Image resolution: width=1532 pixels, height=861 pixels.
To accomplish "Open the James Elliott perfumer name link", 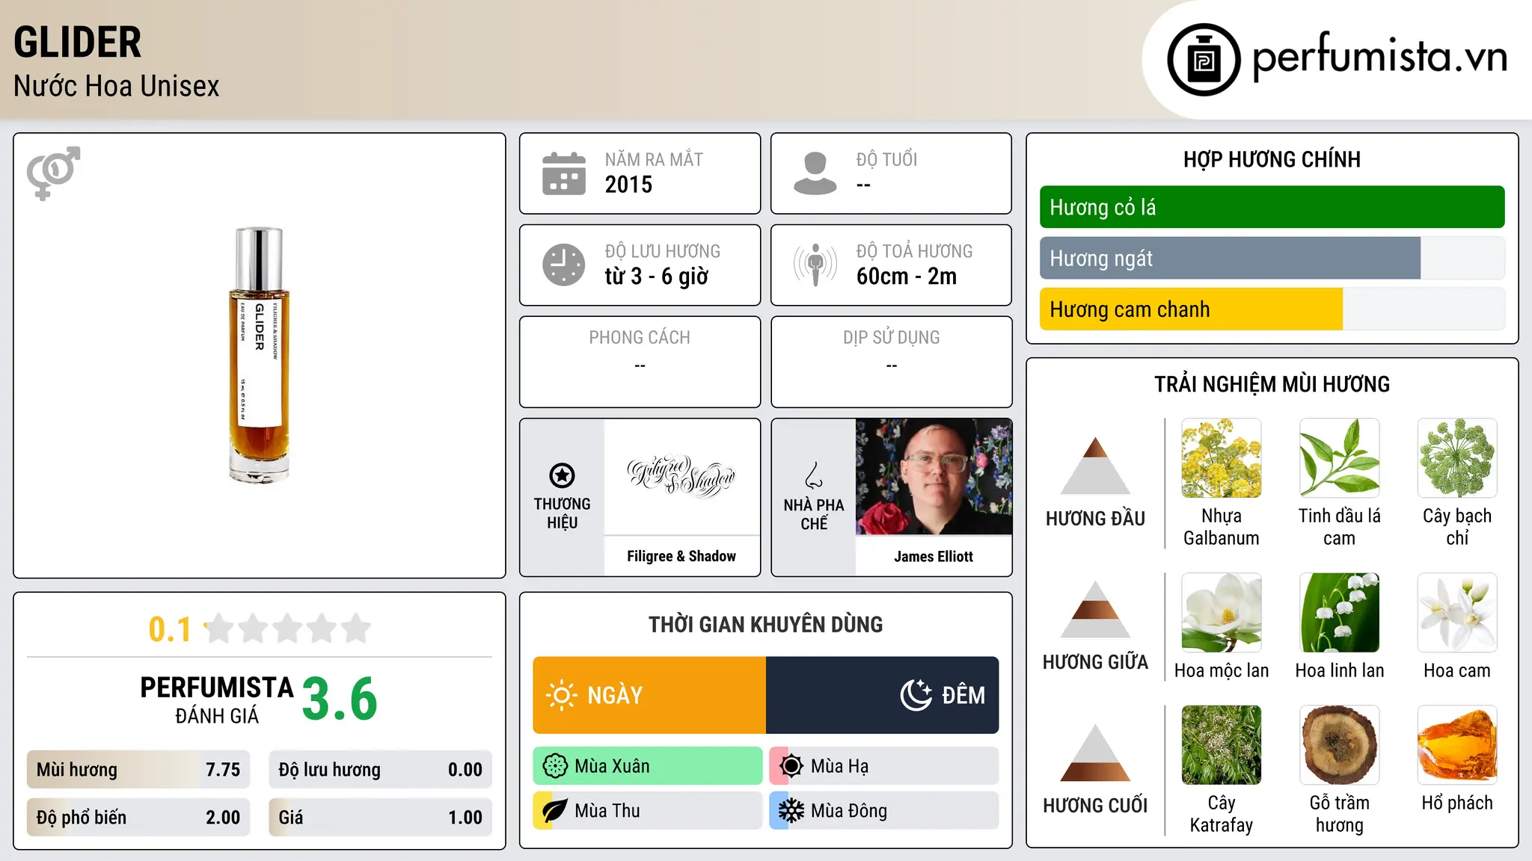I will 934,556.
